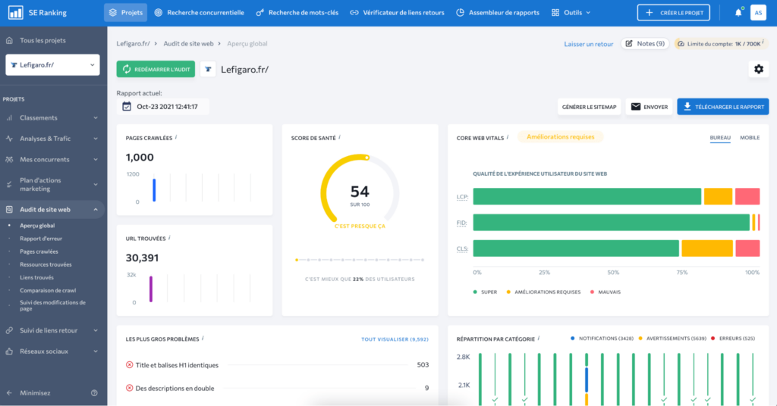This screenshot has height=406, width=777.
Task: Open audit settings gear icon
Action: (759, 69)
